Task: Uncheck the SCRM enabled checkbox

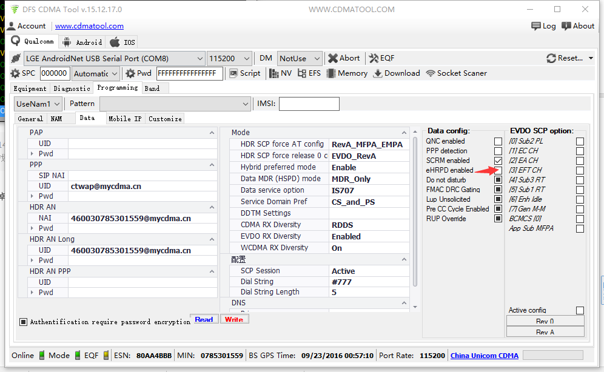Action: pos(498,161)
